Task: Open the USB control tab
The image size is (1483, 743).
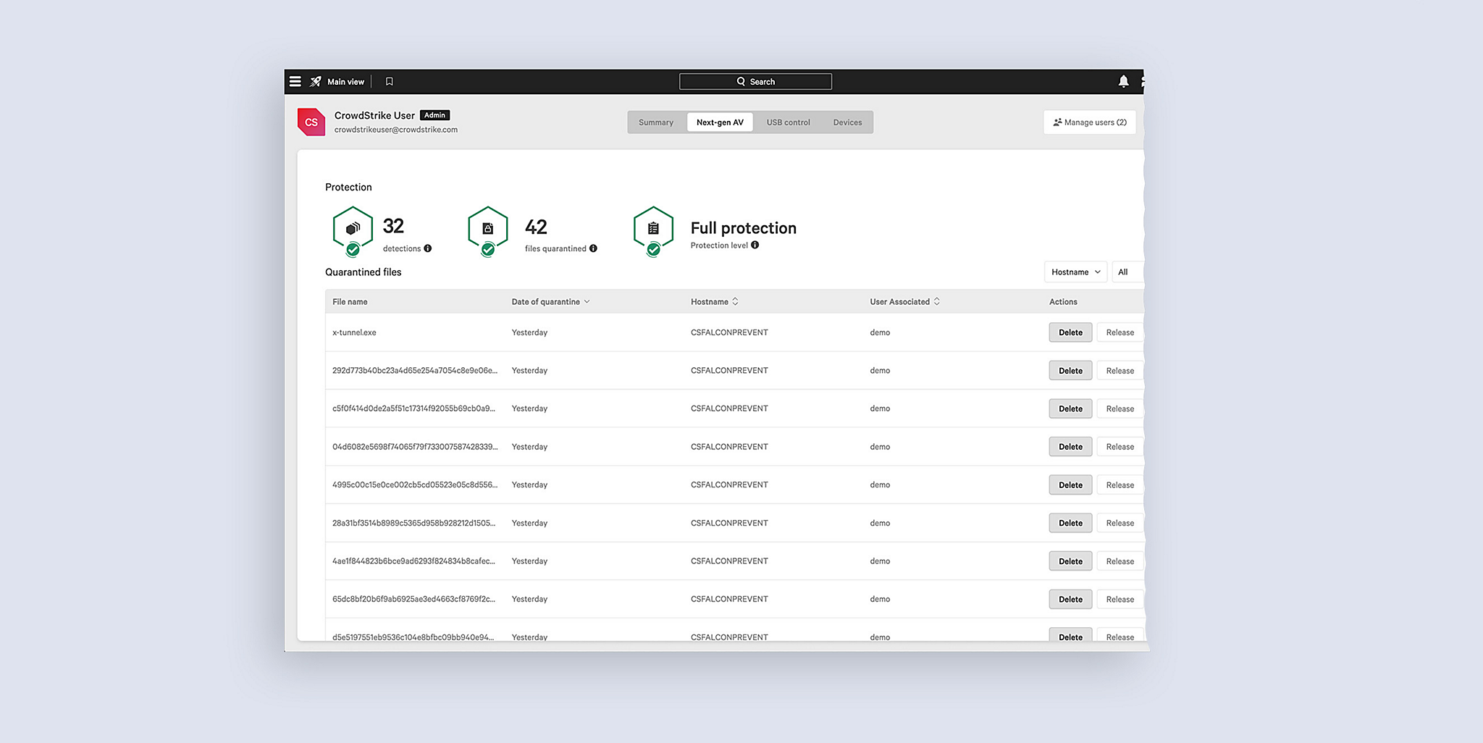Action: click(x=788, y=122)
